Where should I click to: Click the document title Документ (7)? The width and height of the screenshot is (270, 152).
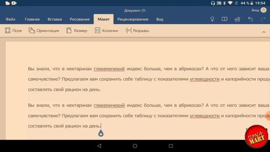[135, 11]
